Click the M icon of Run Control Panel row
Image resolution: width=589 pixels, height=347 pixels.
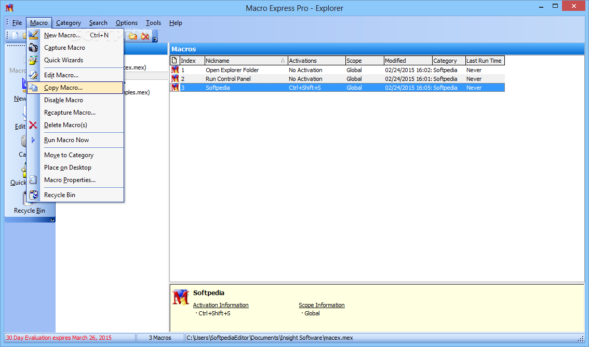pyautogui.click(x=175, y=79)
